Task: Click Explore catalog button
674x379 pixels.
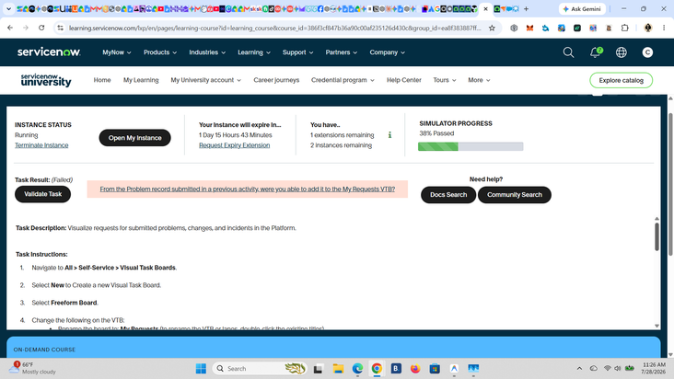Action: click(621, 80)
